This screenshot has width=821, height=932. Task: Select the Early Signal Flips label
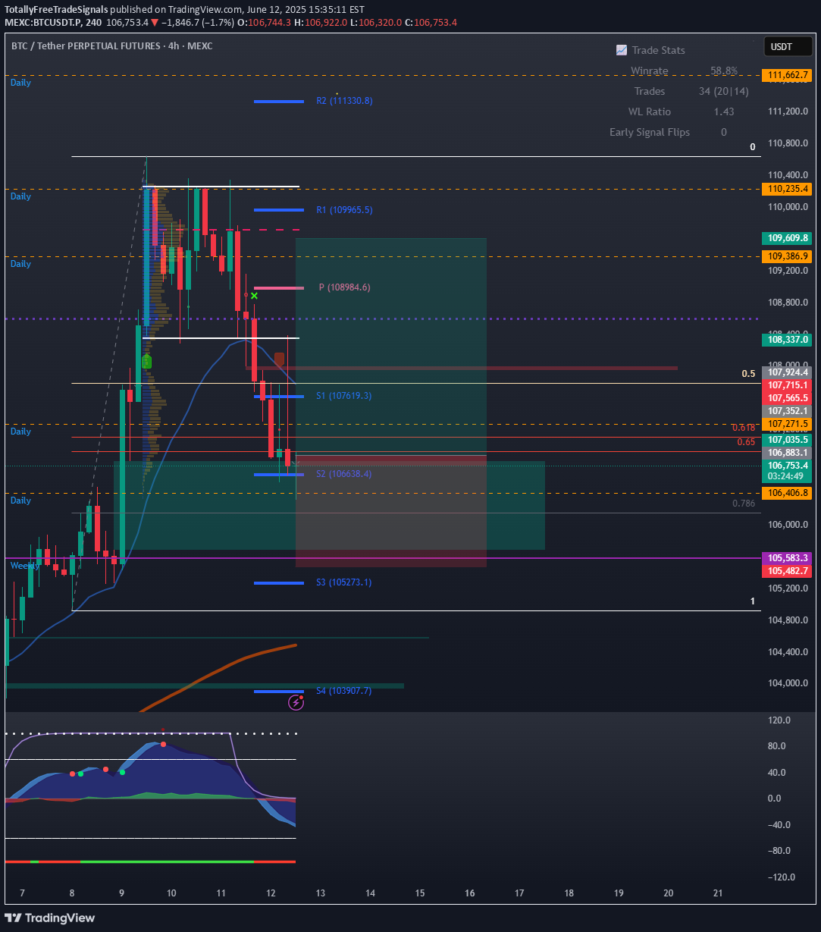[650, 132]
